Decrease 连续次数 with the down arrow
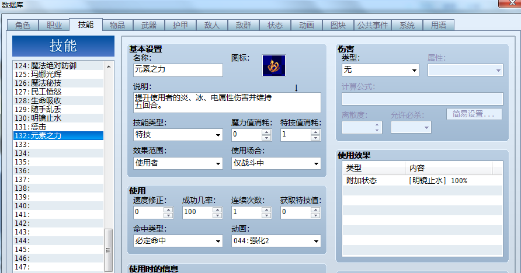This screenshot has width=521, height=273. point(266,215)
